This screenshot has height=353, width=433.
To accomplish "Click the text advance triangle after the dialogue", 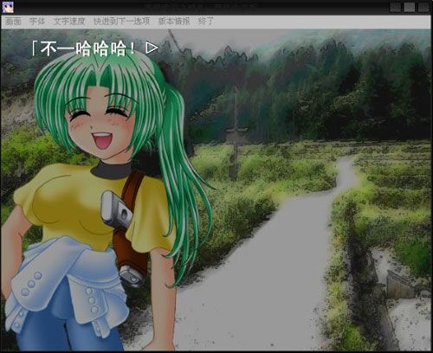I will tap(152, 48).
